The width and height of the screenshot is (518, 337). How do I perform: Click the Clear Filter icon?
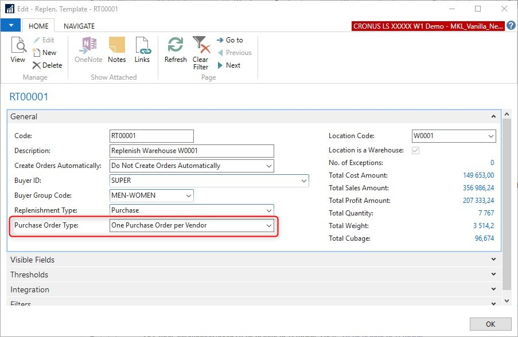coord(200,53)
